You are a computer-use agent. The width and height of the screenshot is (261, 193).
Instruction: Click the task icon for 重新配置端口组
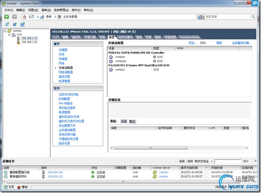[x=6, y=173]
